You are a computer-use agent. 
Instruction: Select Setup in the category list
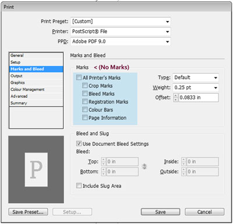36,62
